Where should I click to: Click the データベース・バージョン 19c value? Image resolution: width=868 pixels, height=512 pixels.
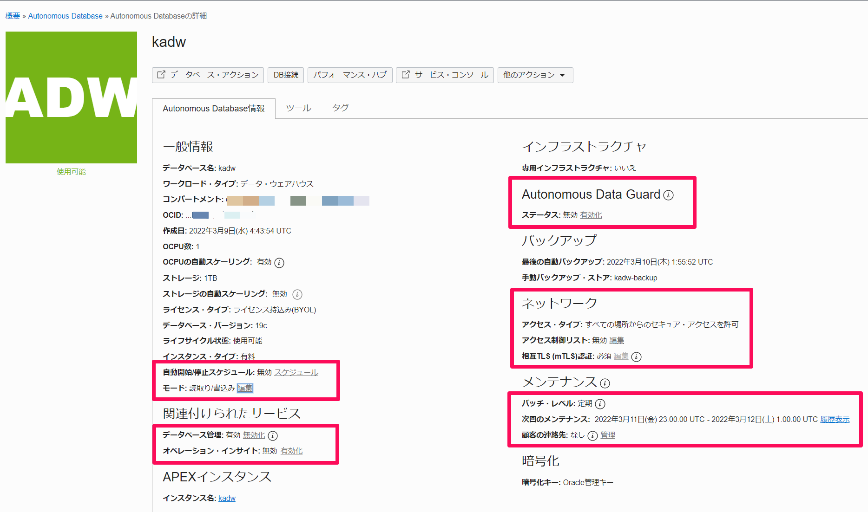pyautogui.click(x=261, y=325)
